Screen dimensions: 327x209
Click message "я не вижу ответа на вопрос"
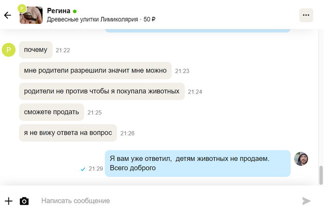(x=68, y=133)
